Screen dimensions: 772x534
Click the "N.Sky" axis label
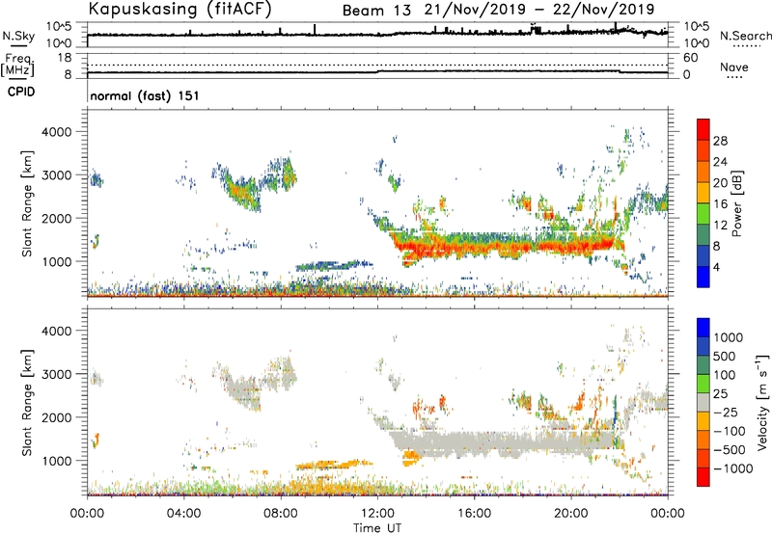[x=18, y=36]
